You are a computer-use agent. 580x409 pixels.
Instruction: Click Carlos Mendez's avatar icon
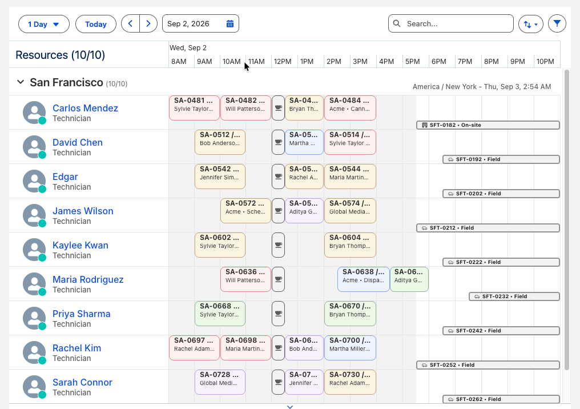point(34,113)
